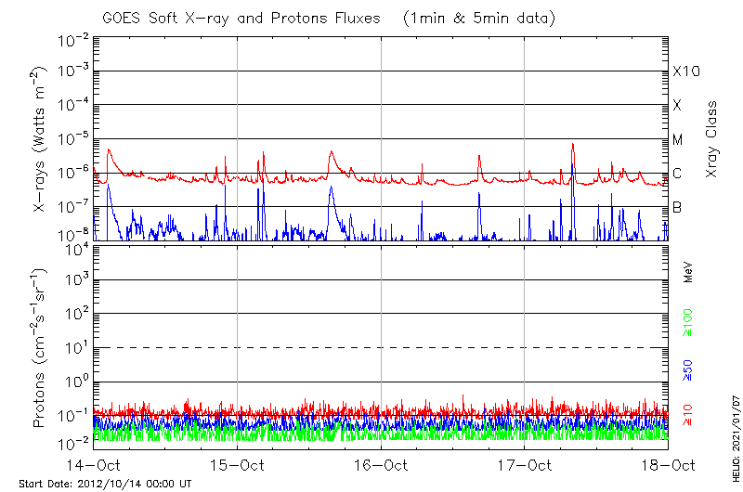Click the red '≥10' MeV legend label
This screenshot has height=492, width=743.
coord(688,415)
